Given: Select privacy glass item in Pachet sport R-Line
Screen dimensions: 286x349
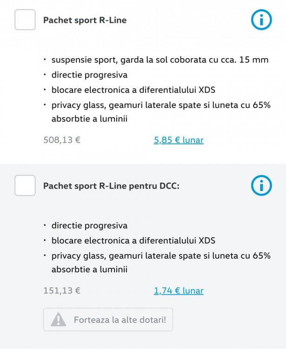Looking at the screenshot, I should pyautogui.click(x=160, y=112).
